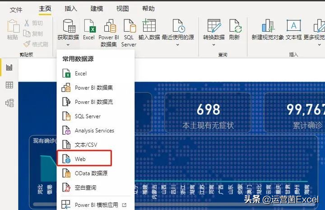Choose OData 数据源 entry

[95, 173]
